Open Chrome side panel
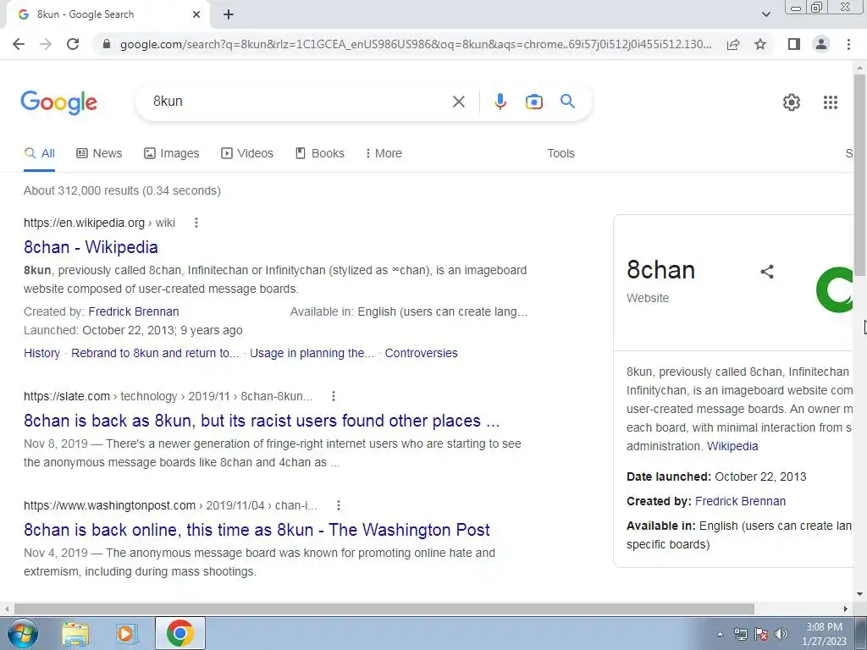This screenshot has width=867, height=650. pyautogui.click(x=794, y=44)
